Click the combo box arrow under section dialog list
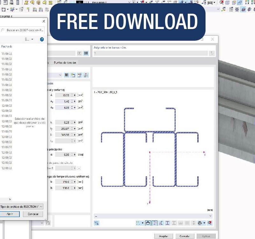Image resolution: width=255 pixels, height=239 pixels. coord(42,223)
